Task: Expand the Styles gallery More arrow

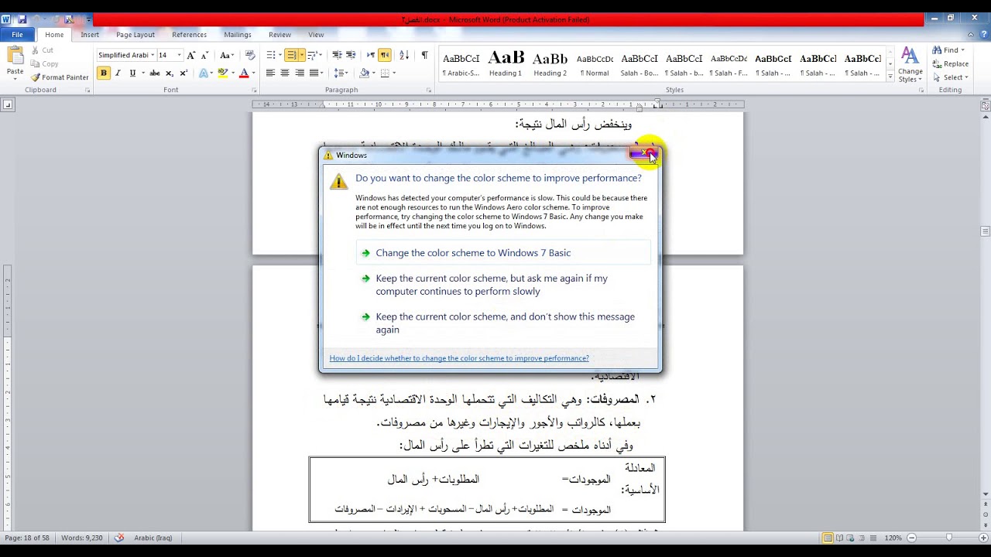Action: point(890,77)
